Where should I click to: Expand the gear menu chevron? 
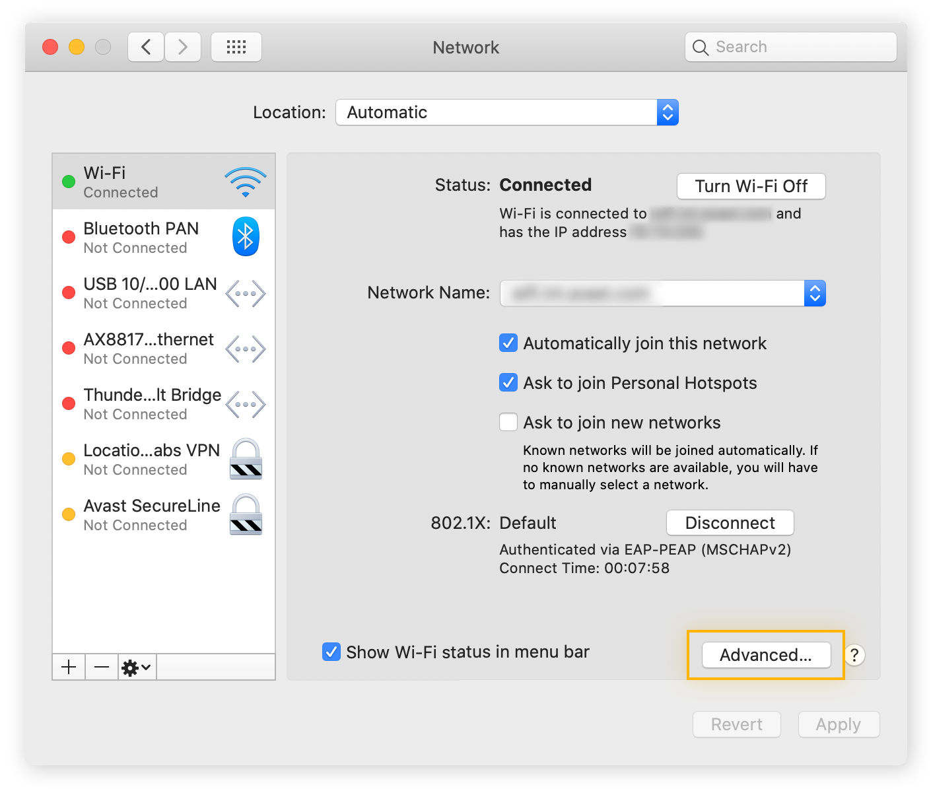[146, 667]
